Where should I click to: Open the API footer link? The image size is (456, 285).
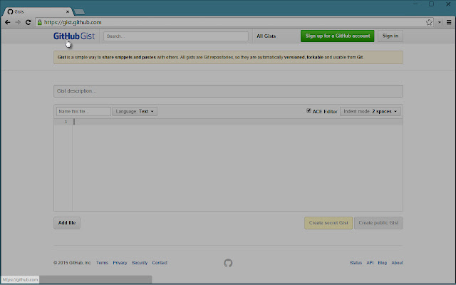(370, 263)
